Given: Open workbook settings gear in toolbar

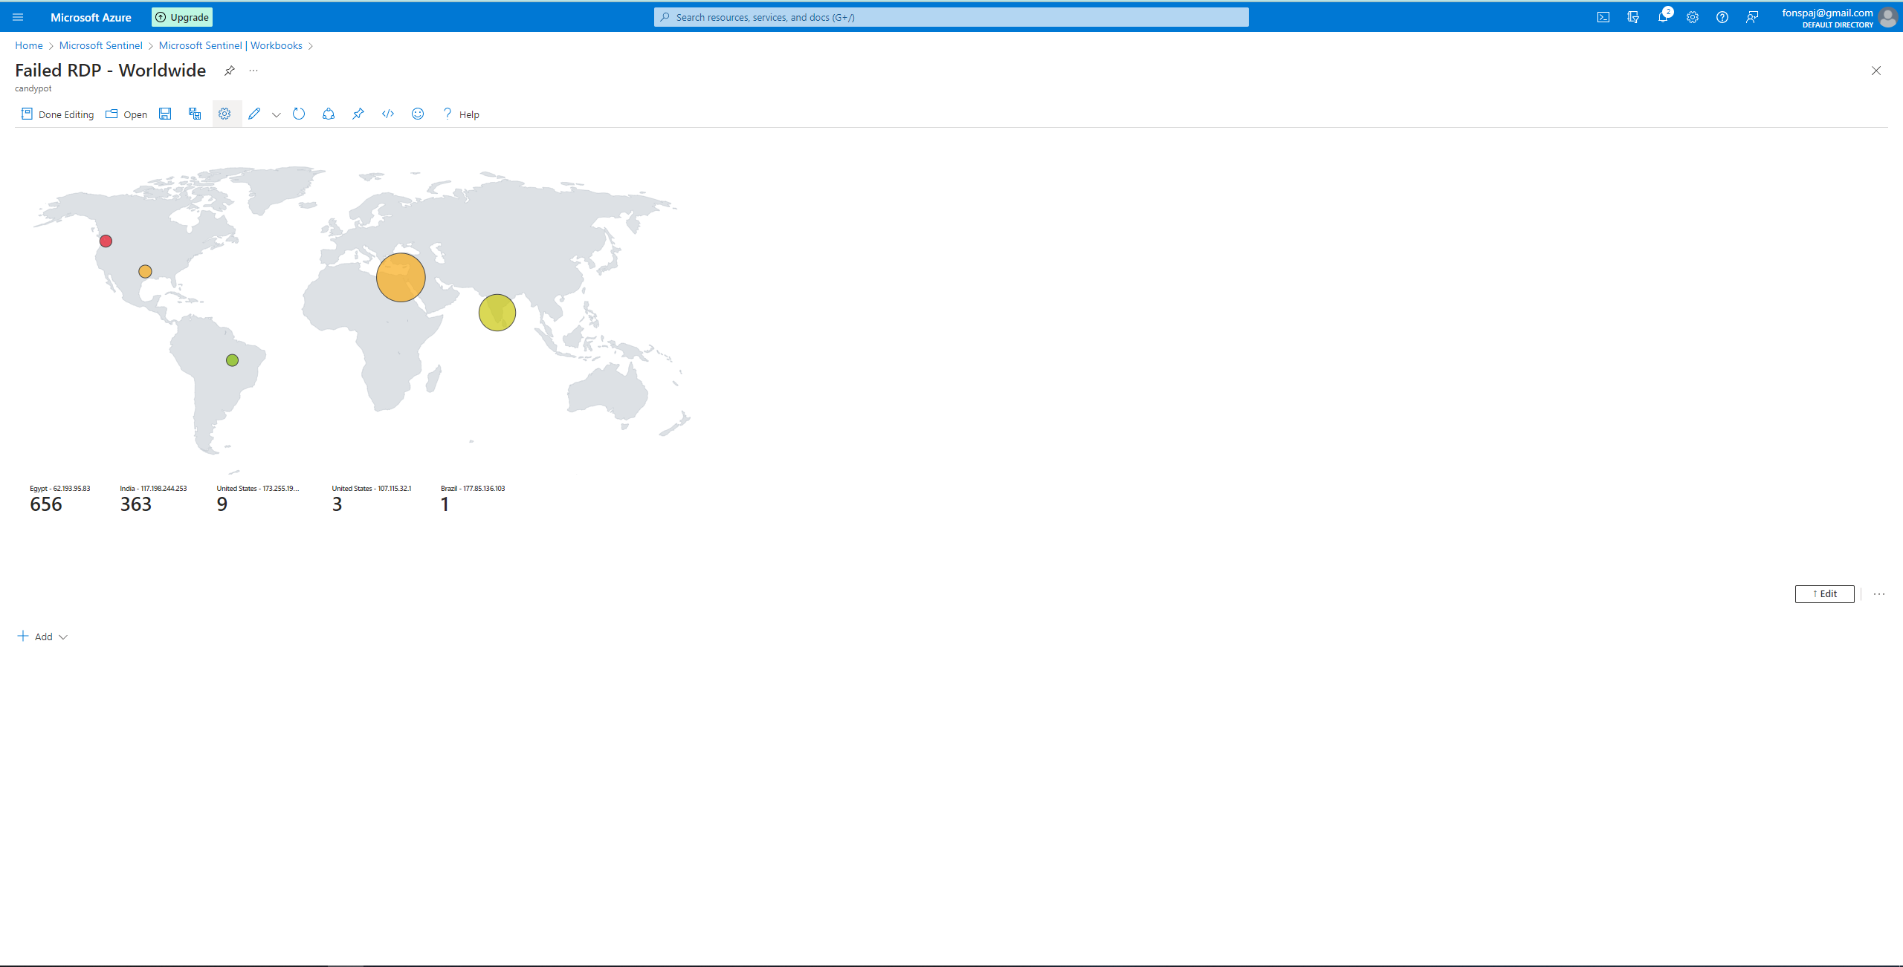Looking at the screenshot, I should tap(224, 114).
